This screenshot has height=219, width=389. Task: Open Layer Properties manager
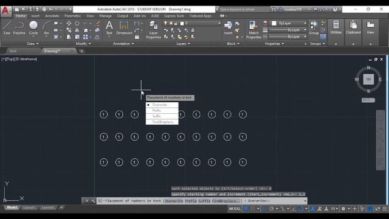point(153,30)
